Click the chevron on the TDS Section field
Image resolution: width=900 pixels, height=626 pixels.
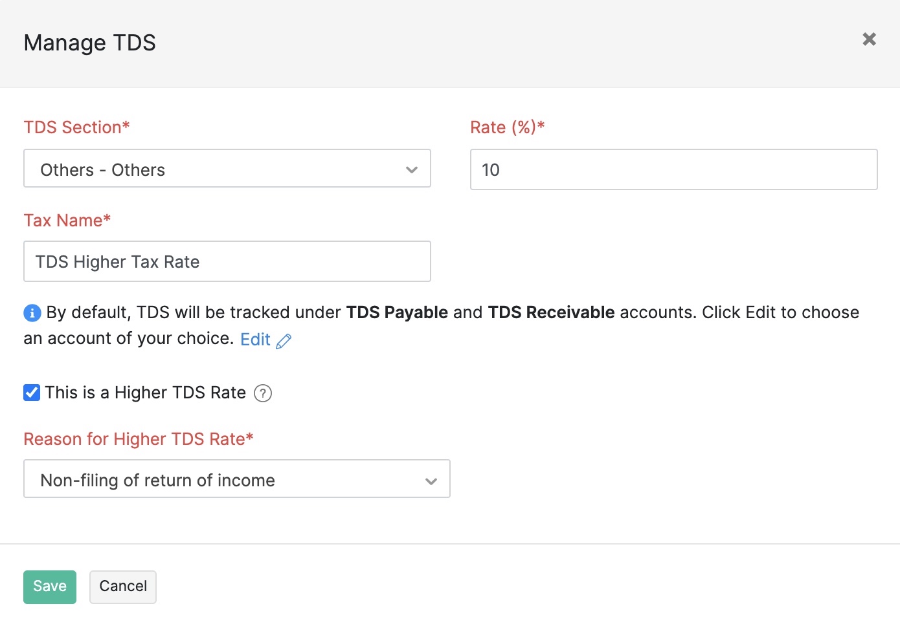412,169
